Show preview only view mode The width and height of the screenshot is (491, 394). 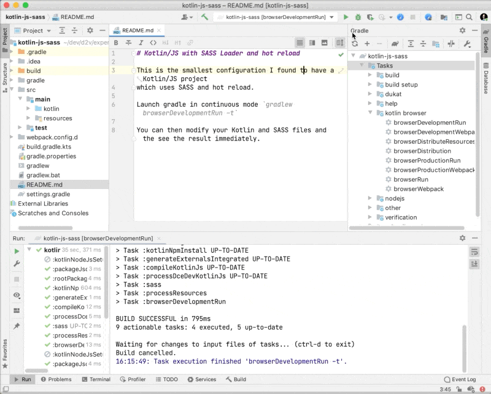pyautogui.click(x=325, y=43)
